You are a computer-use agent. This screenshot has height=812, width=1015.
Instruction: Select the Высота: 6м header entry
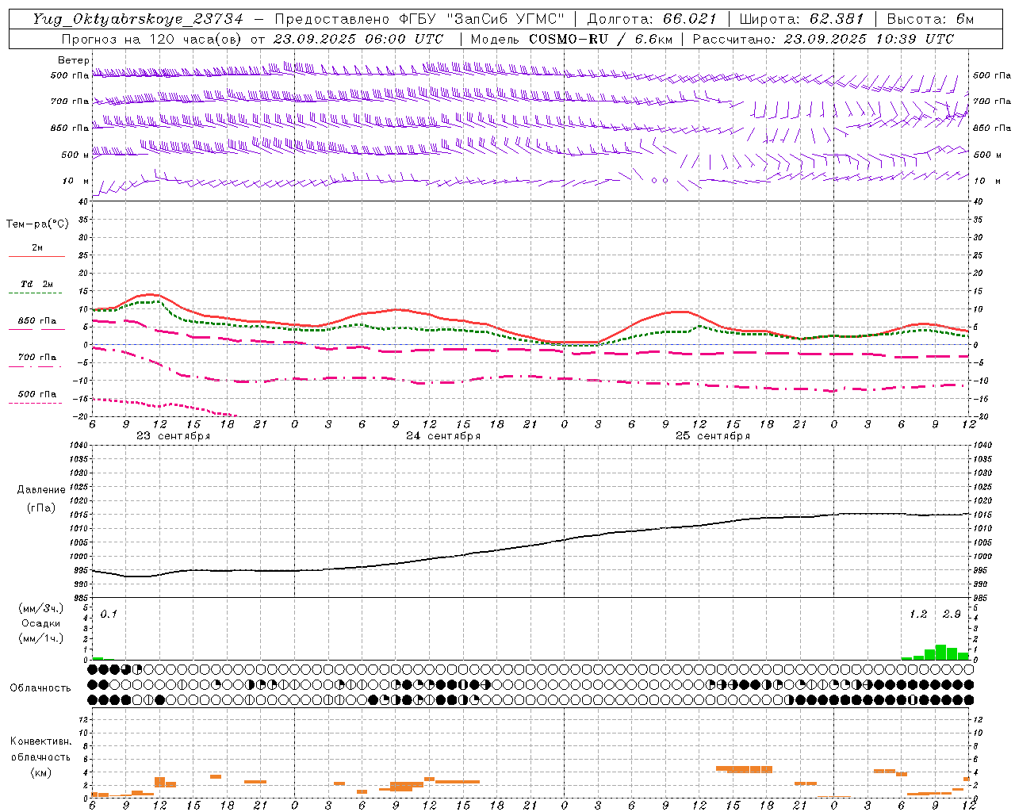point(930,19)
